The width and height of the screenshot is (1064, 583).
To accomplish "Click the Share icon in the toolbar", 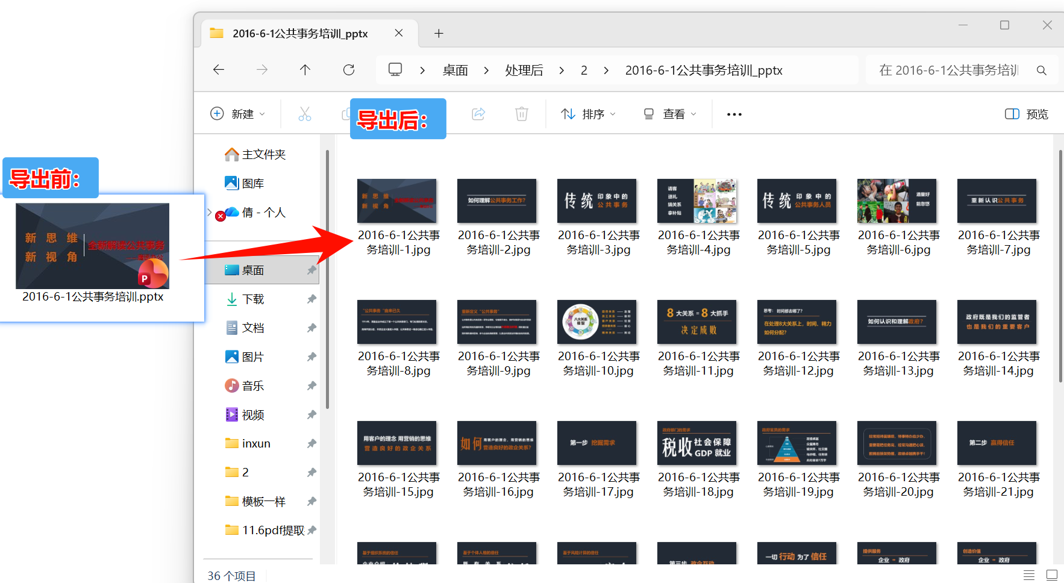I will pos(478,114).
